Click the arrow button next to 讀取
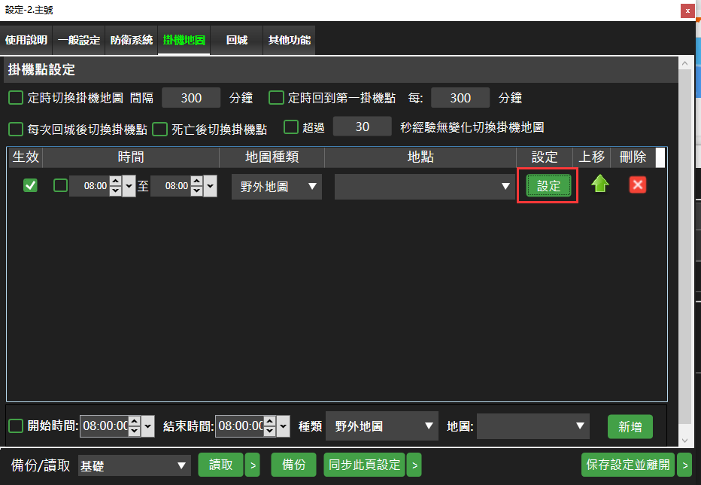 click(x=252, y=465)
